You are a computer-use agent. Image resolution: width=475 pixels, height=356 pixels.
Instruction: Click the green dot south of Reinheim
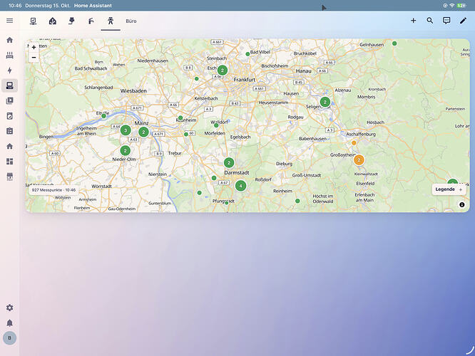[x=297, y=201]
